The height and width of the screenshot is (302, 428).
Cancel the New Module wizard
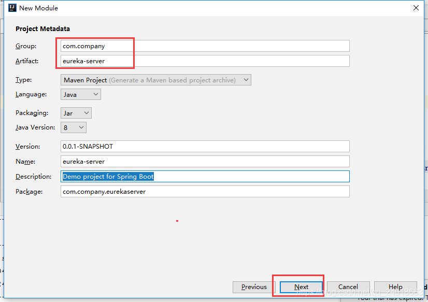(x=348, y=287)
